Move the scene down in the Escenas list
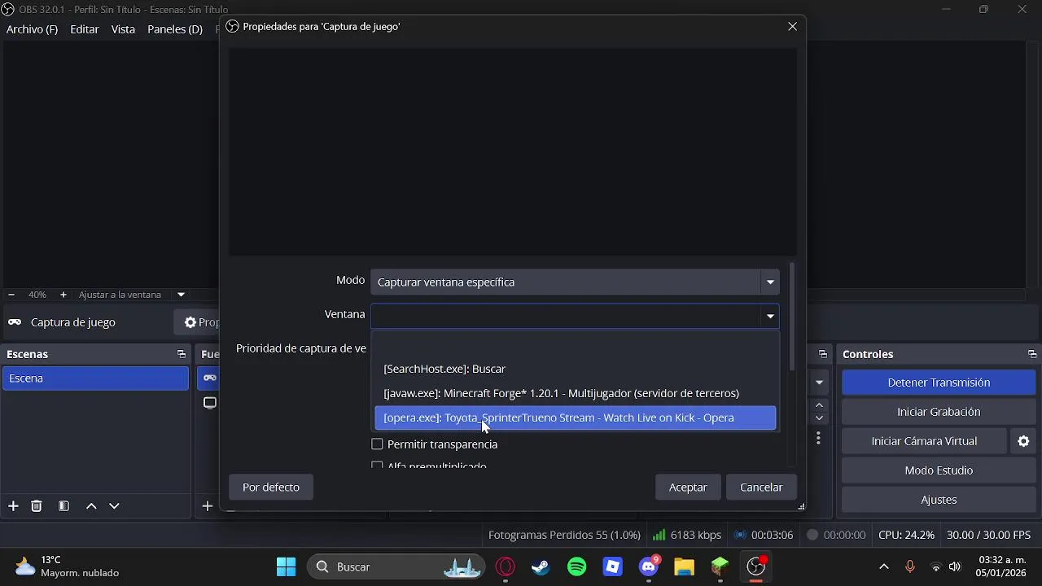Viewport: 1042px width, 586px height. click(114, 506)
